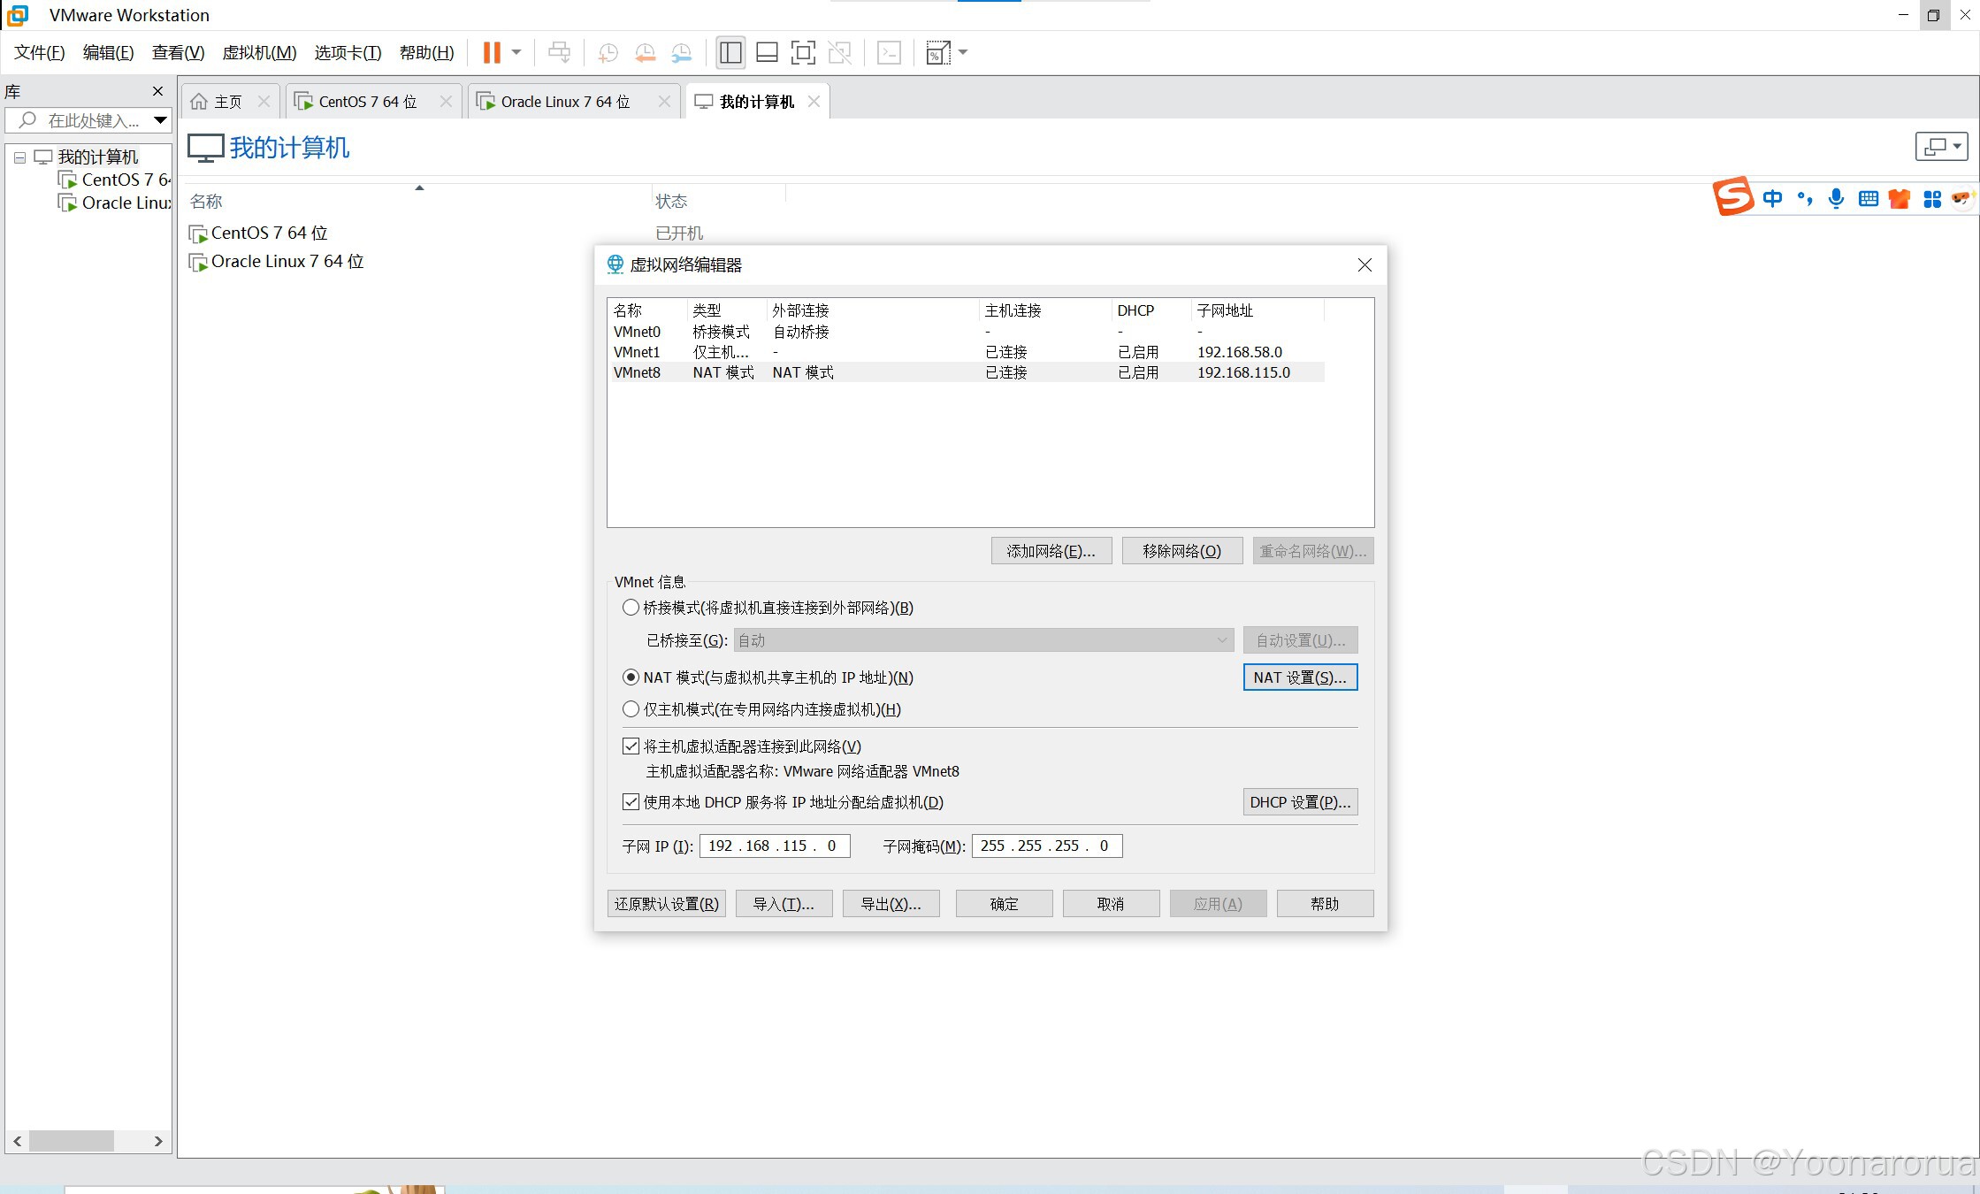Enter full screen mode
The height and width of the screenshot is (1194, 1980).
click(x=803, y=52)
